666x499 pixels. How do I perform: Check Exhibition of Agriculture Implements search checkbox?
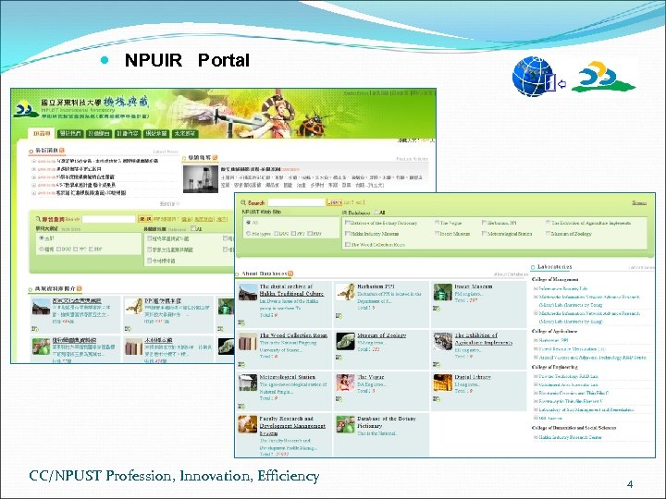click(548, 223)
